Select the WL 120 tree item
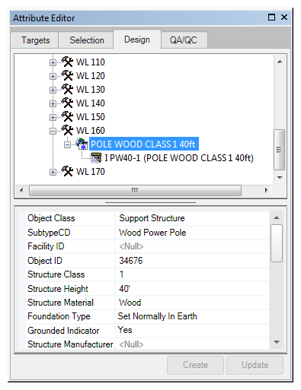Viewport: 301px width, 390px height. coord(91,76)
